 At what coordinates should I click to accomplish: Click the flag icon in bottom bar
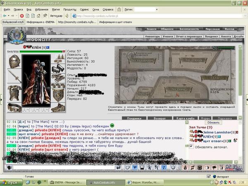tap(214, 167)
